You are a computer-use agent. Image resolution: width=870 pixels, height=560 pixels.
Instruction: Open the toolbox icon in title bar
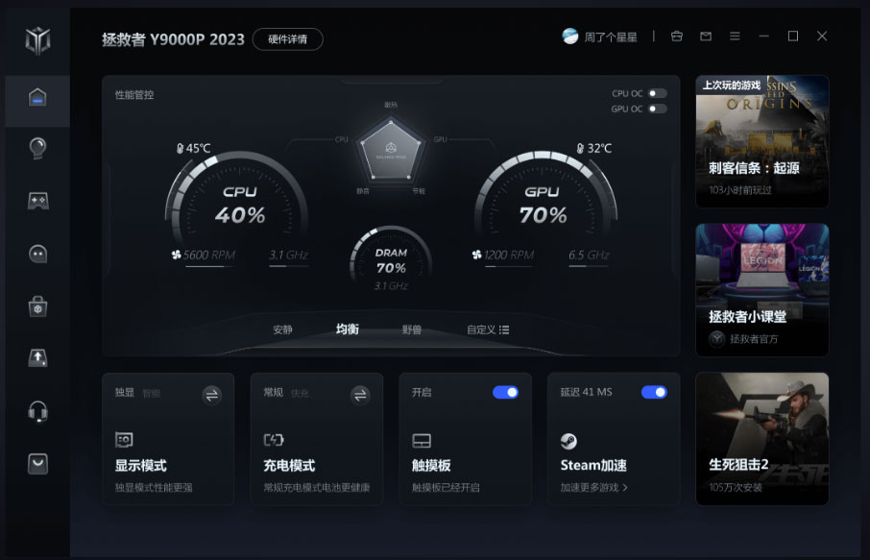point(676,37)
